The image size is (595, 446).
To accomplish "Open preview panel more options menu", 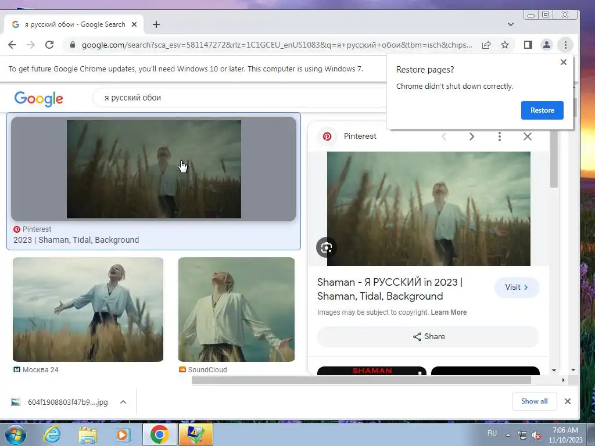I will [499, 136].
